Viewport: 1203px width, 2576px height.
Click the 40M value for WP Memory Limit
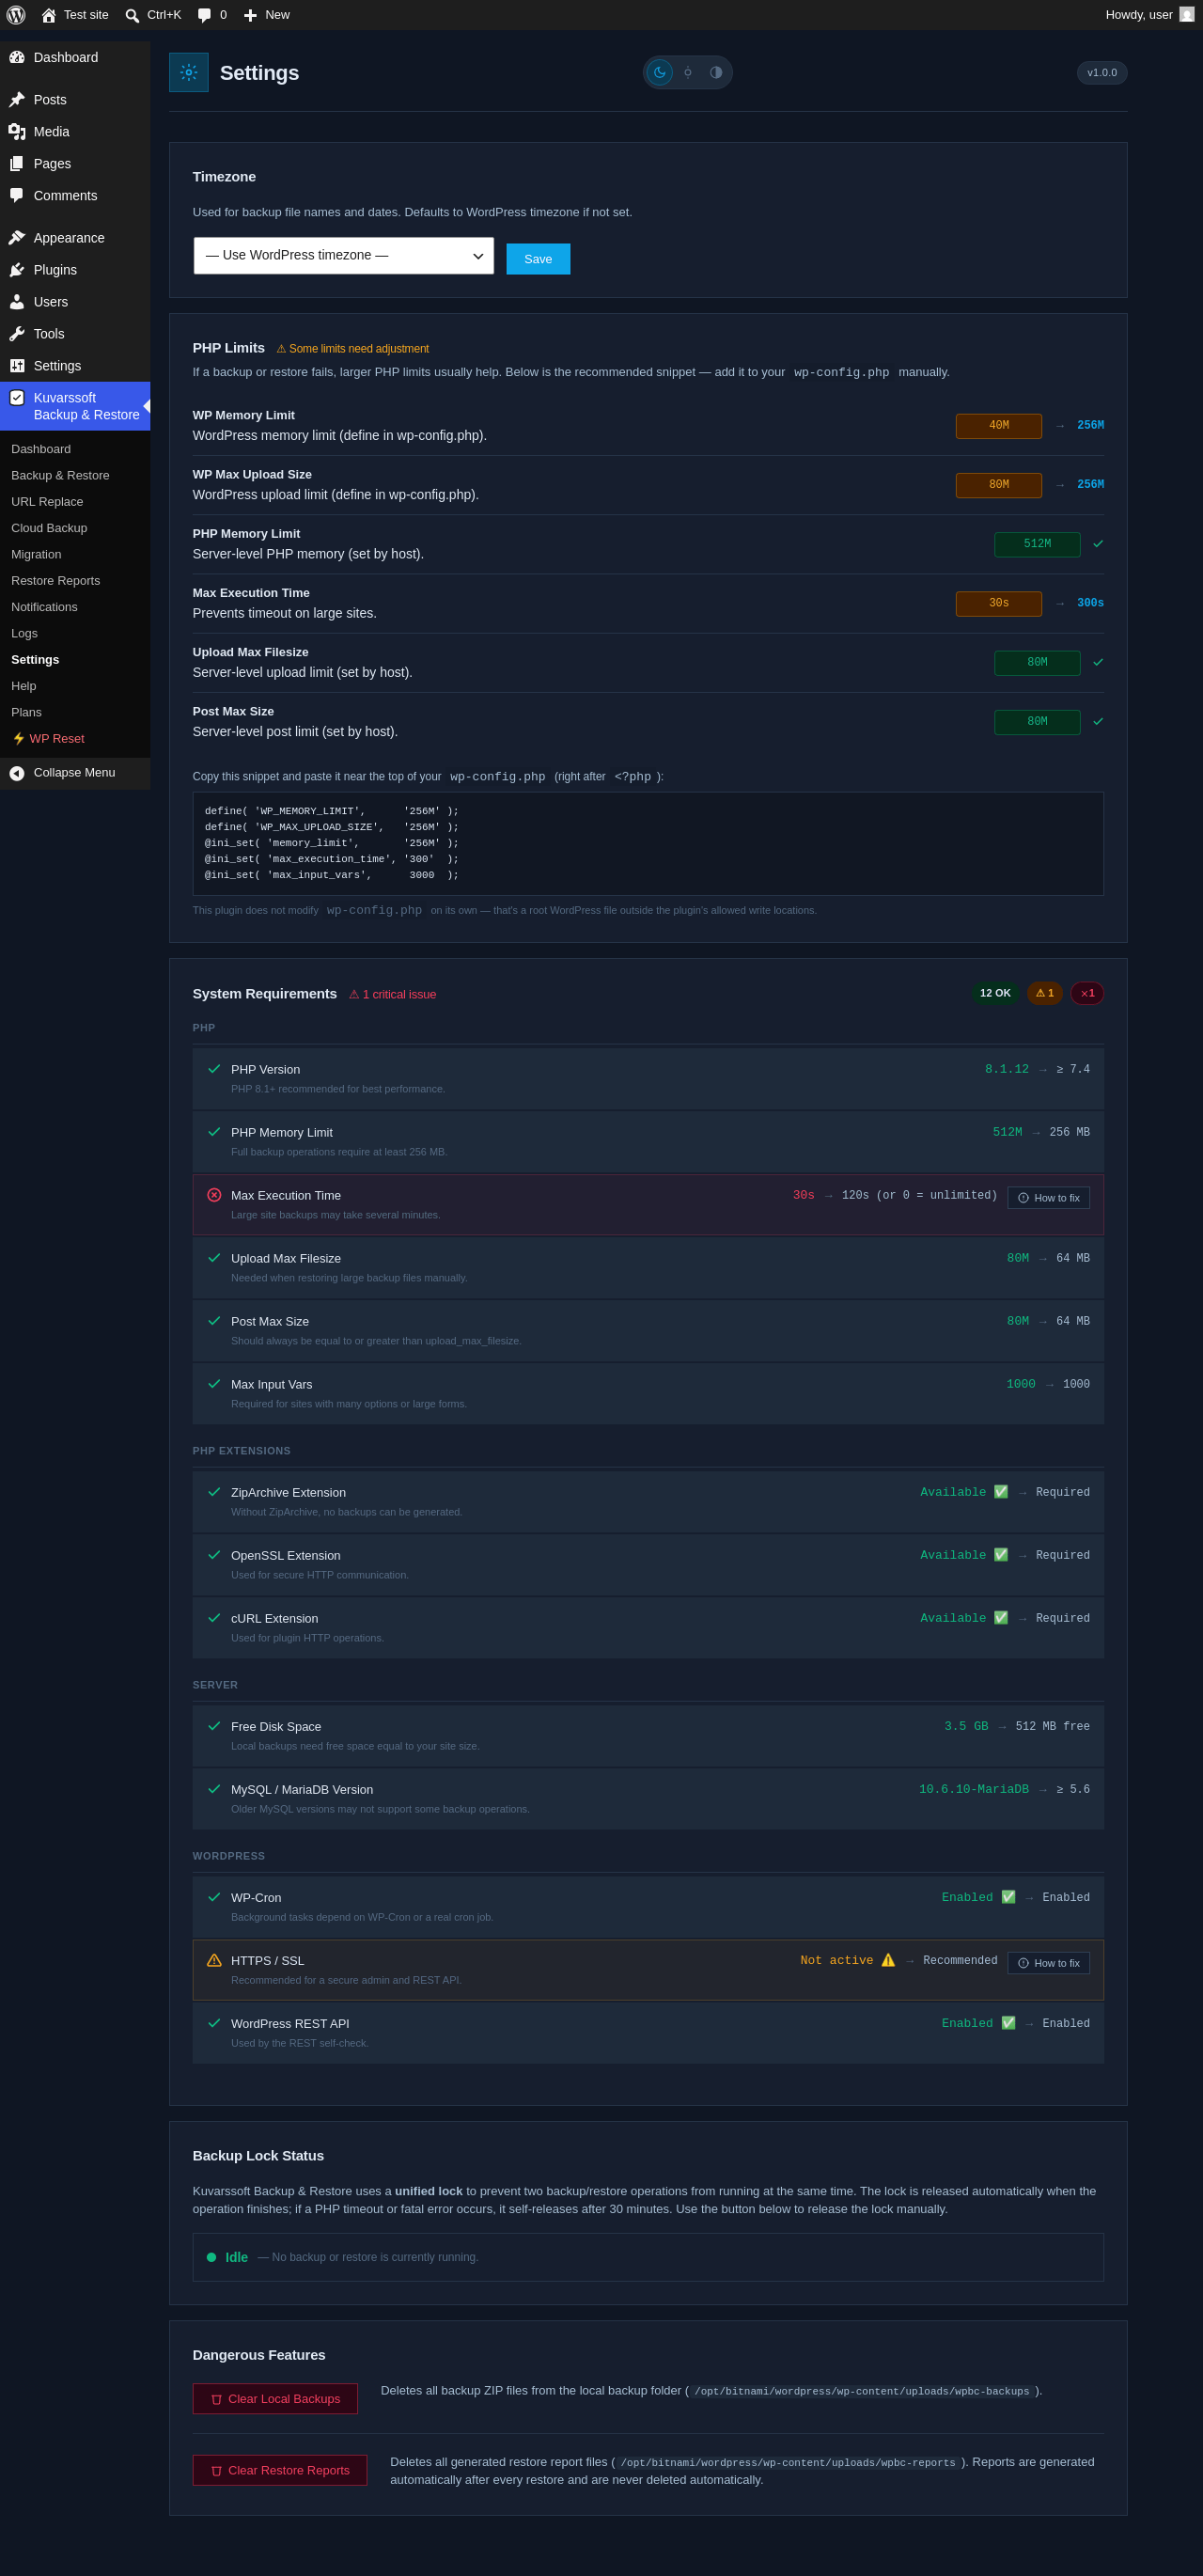[x=999, y=426]
